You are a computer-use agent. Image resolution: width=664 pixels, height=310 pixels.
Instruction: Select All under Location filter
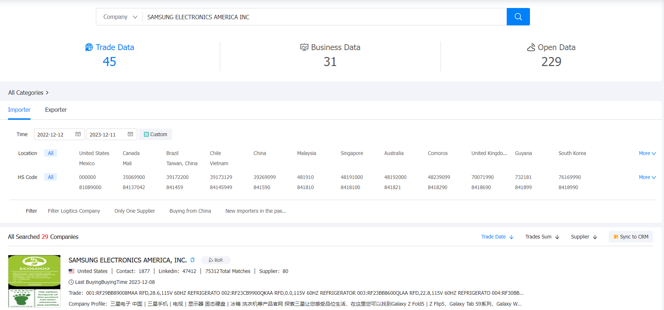coord(50,153)
